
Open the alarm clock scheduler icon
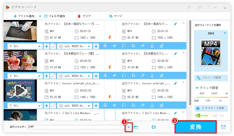[223, 127]
